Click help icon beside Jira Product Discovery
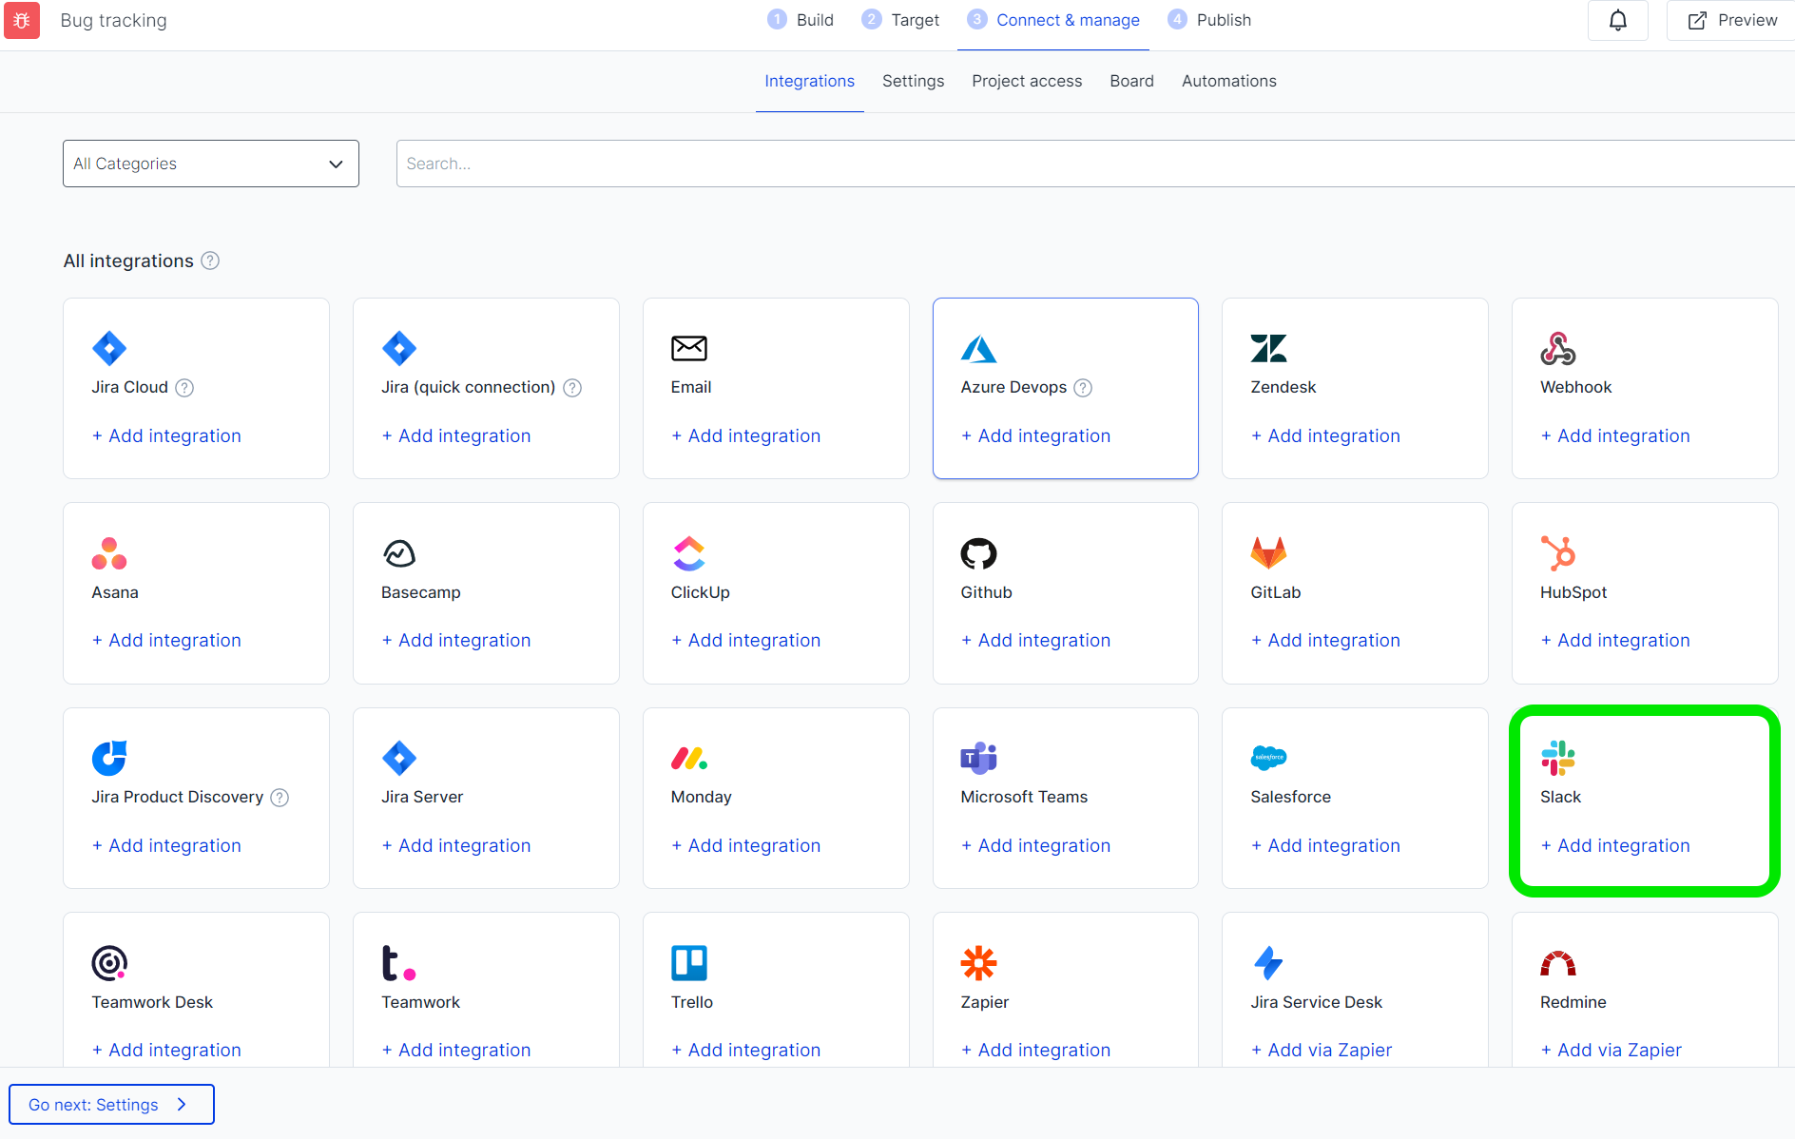The width and height of the screenshot is (1795, 1139). pos(280,798)
